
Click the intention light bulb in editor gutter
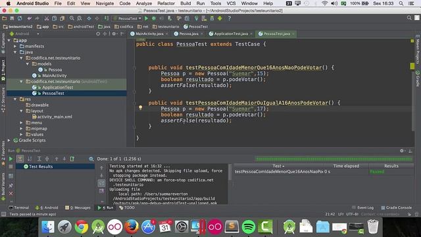[x=140, y=108]
